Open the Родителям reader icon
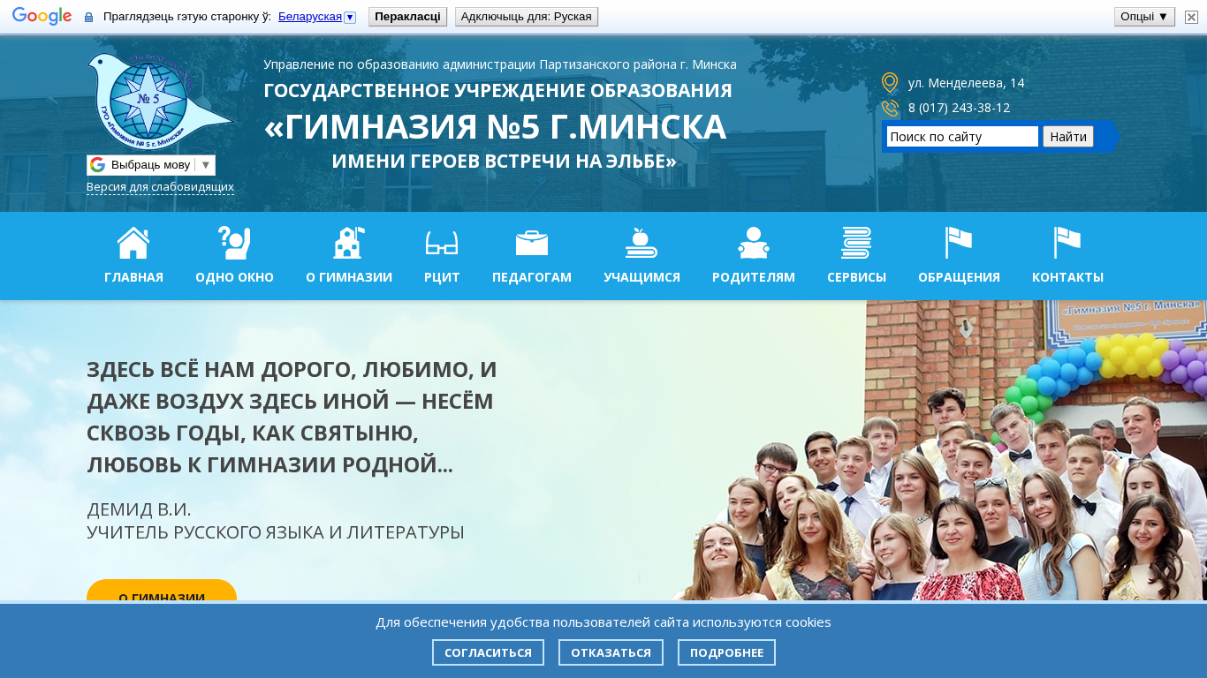 point(754,243)
